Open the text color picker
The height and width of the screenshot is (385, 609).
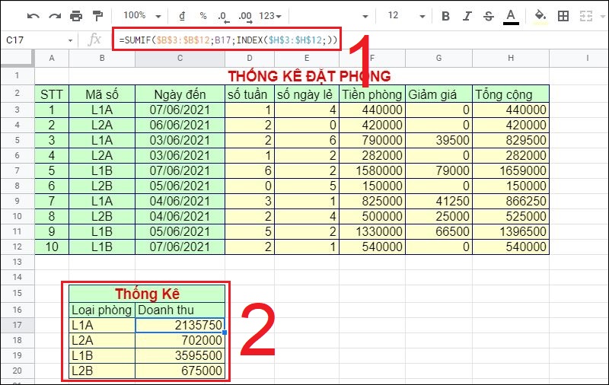[x=511, y=16]
